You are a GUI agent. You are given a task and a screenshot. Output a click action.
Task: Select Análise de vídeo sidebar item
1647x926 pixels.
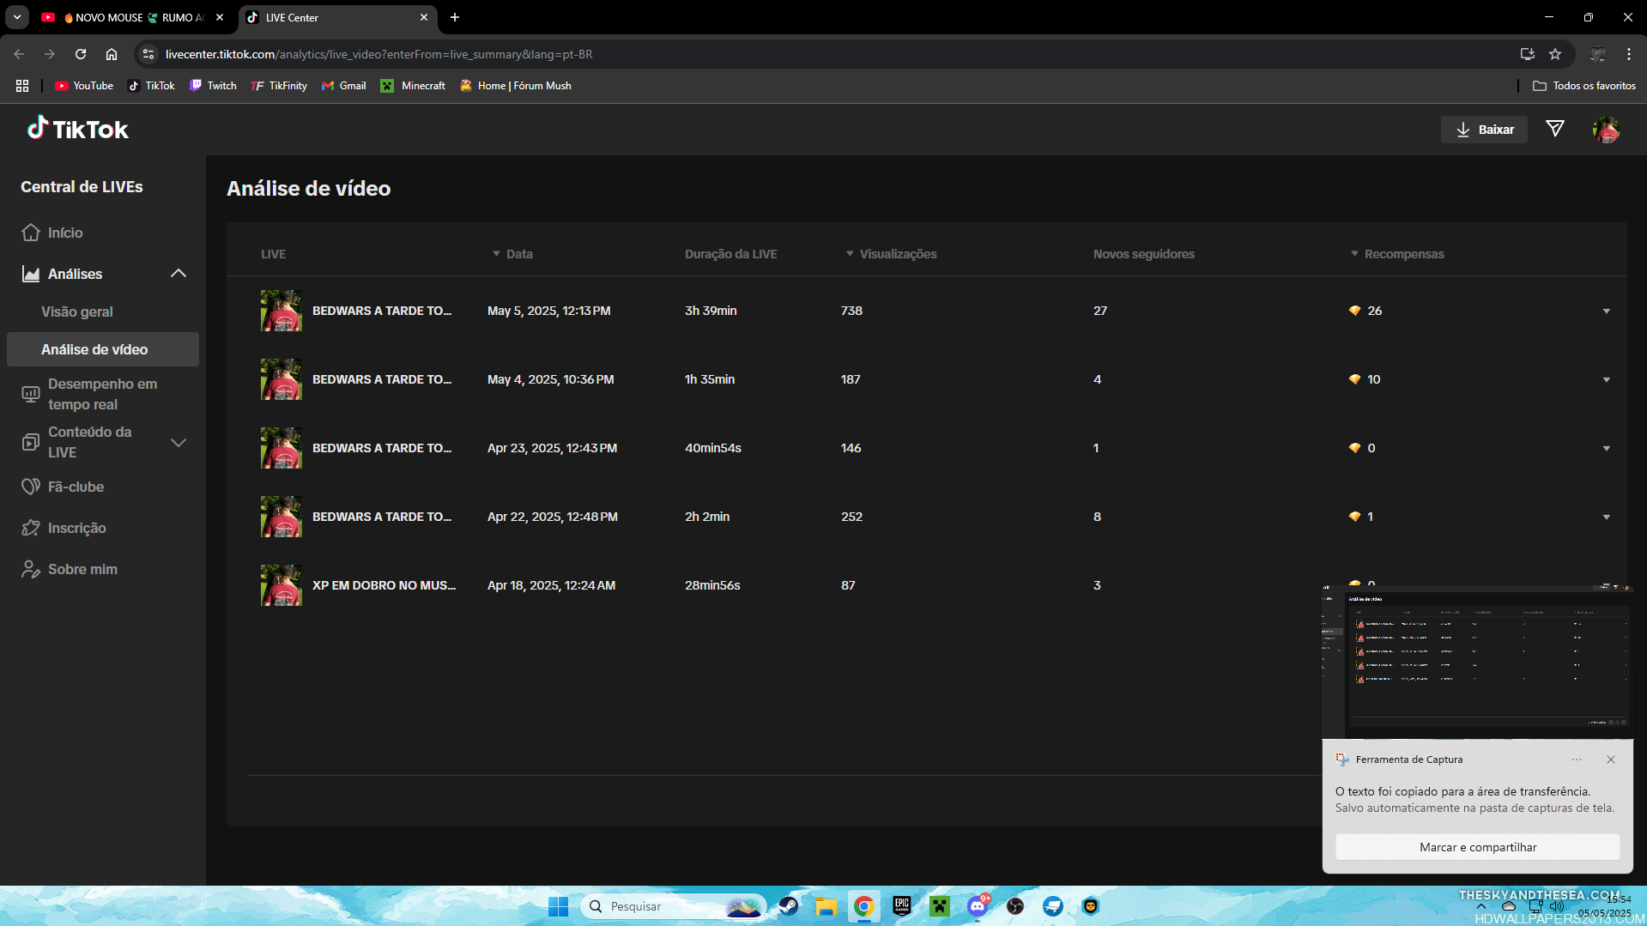coord(103,349)
